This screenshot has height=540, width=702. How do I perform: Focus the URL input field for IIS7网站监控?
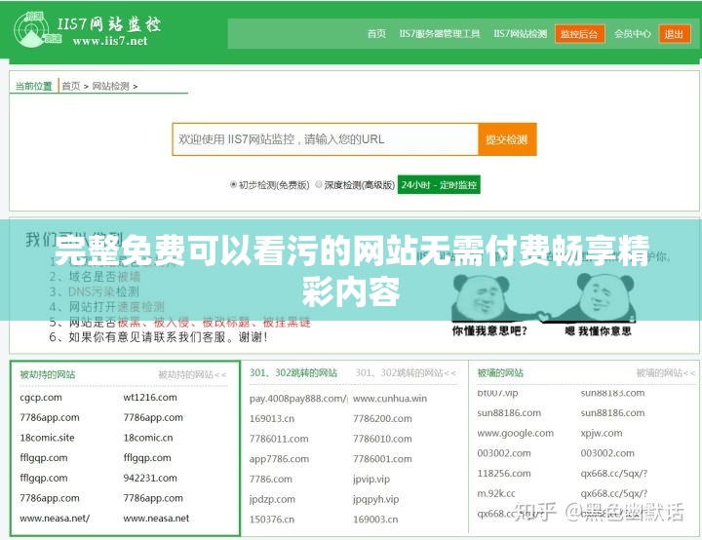click(x=326, y=139)
